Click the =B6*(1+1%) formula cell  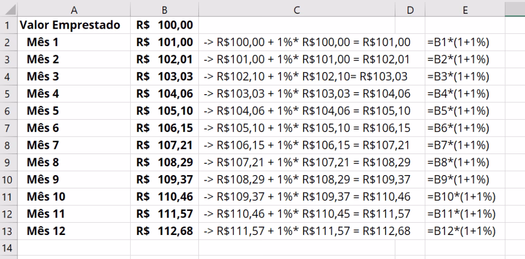(x=458, y=128)
